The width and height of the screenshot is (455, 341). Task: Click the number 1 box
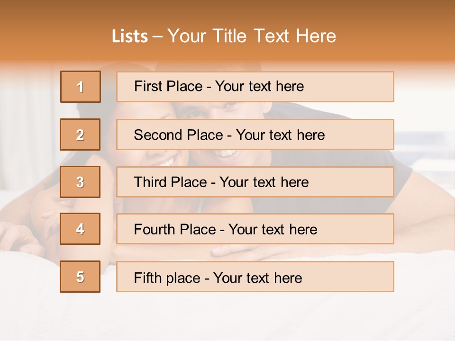click(81, 87)
